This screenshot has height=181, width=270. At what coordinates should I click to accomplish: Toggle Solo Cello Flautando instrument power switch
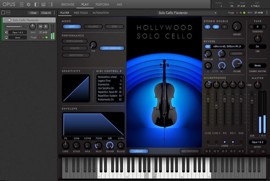(x=8, y=20)
